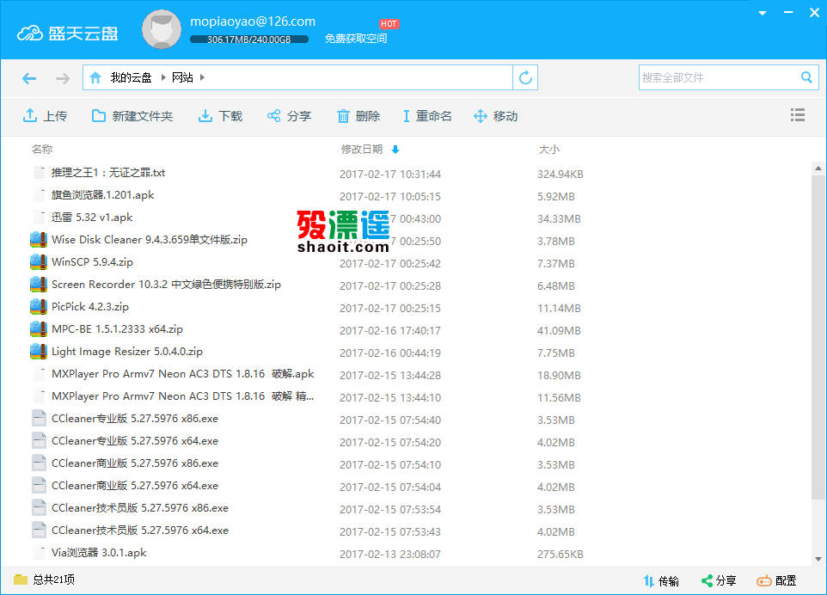Select CCleaner专业版 5.27.5976 x64.exe

coord(135,440)
